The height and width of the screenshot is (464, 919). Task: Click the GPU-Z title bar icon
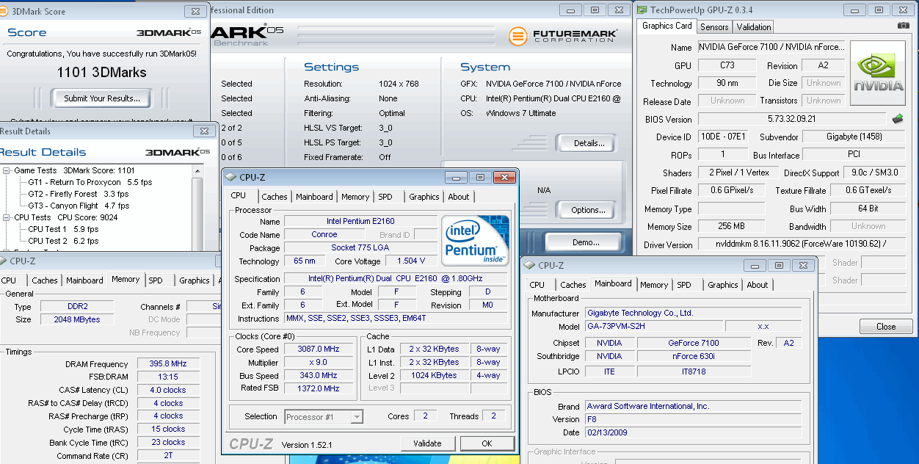pos(642,10)
